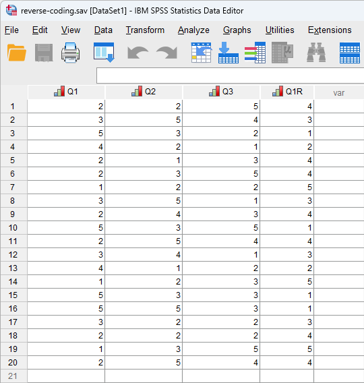The height and width of the screenshot is (383, 364).
Task: Click the Print icon
Action: coord(71,53)
